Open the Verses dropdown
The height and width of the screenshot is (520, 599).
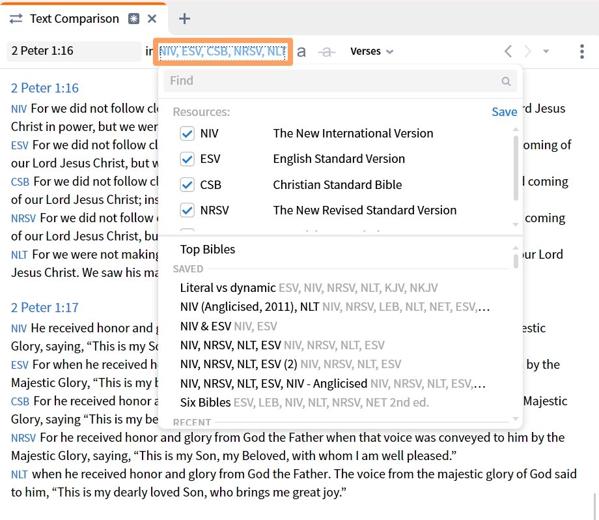(371, 51)
